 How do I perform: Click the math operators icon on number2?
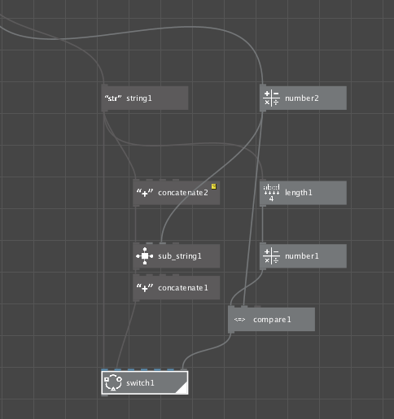271,98
